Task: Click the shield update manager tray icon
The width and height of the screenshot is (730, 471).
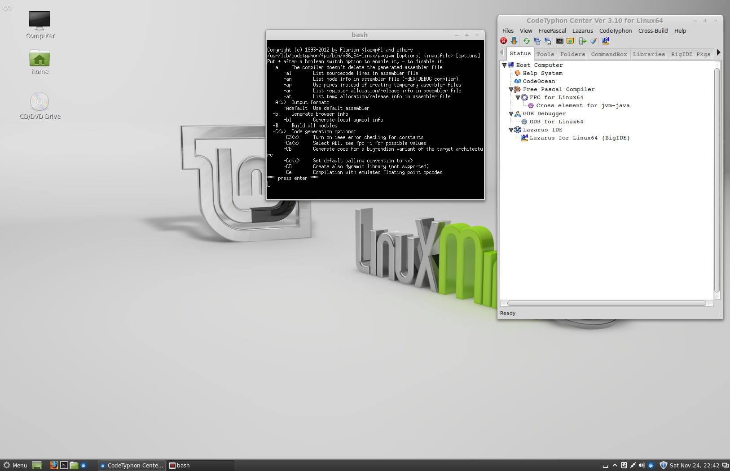Action: 663,465
